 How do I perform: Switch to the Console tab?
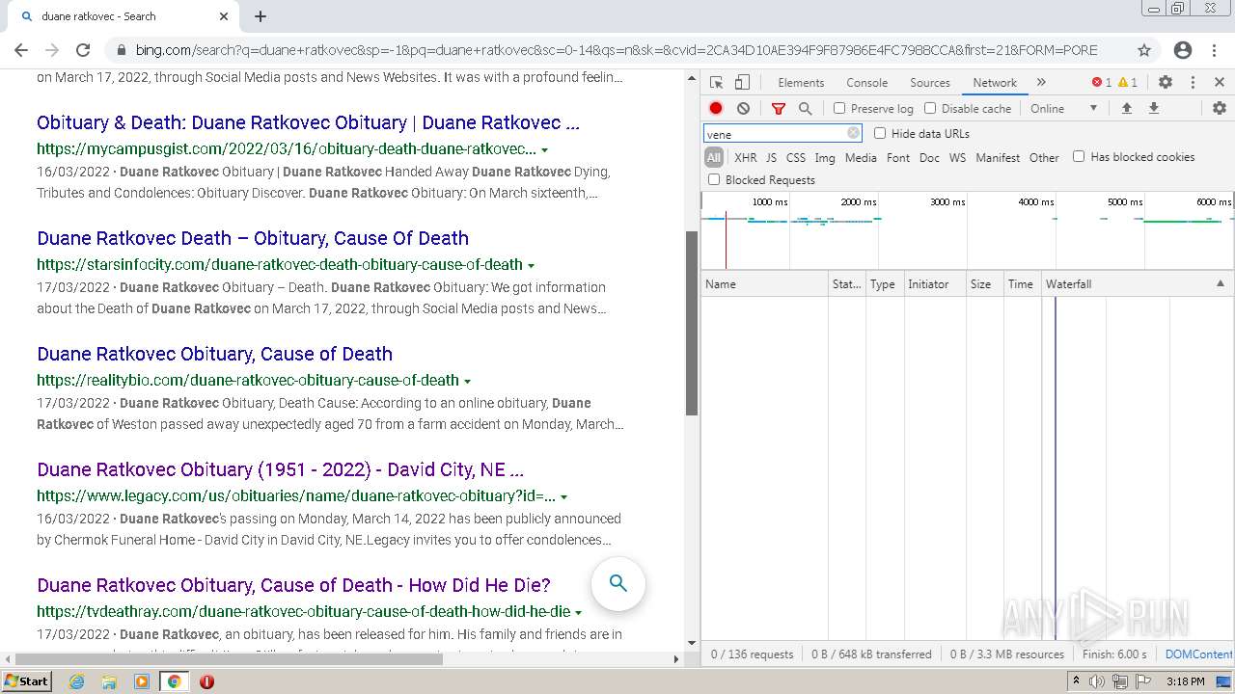tap(866, 83)
